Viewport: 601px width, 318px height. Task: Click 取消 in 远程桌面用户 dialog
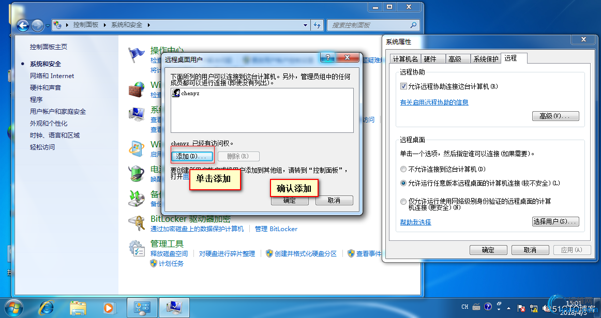click(334, 201)
